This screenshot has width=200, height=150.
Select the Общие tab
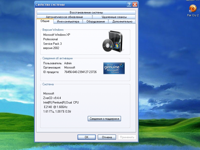click(x=45, y=21)
